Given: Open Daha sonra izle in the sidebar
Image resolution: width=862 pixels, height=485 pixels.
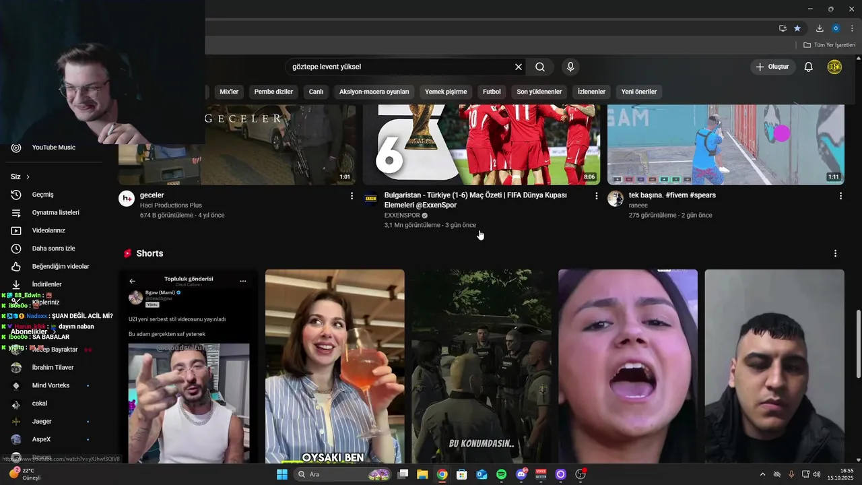Looking at the screenshot, I should tap(53, 249).
